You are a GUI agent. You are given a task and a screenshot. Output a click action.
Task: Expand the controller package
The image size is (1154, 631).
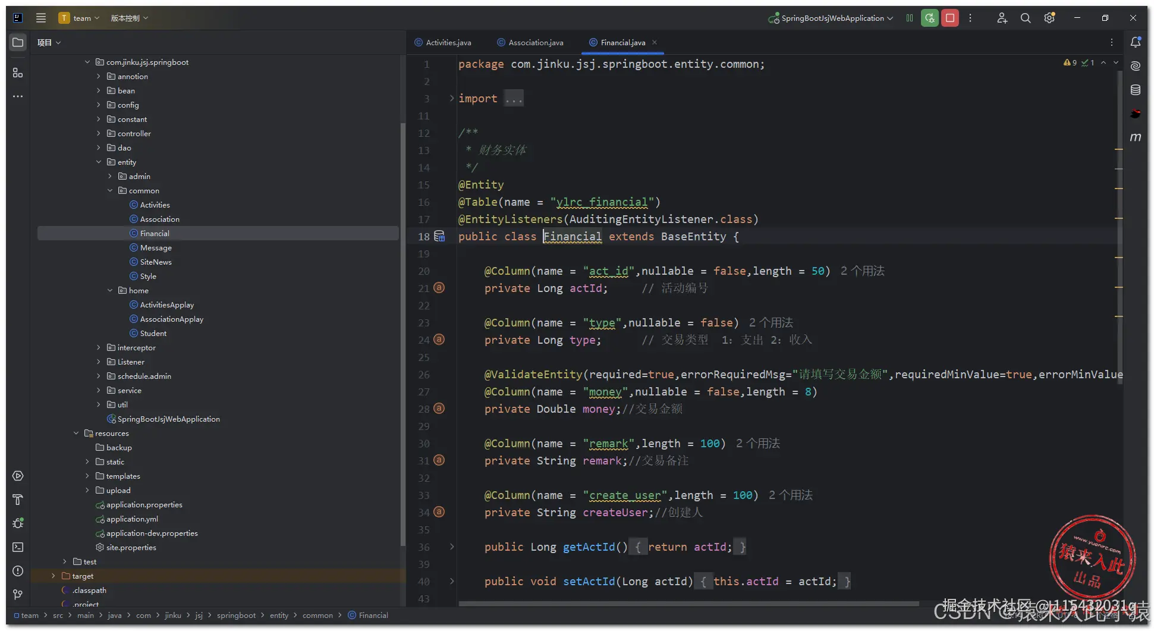pyautogui.click(x=99, y=133)
